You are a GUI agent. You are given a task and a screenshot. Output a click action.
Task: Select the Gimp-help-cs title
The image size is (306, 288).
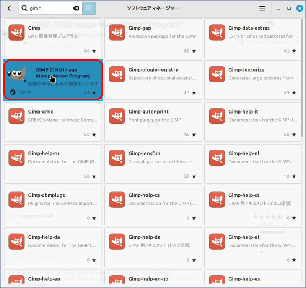pyautogui.click(x=244, y=195)
